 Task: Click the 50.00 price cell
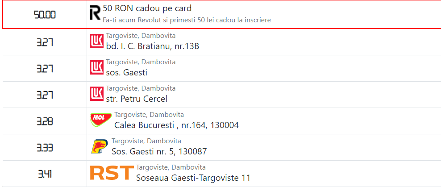45,15
